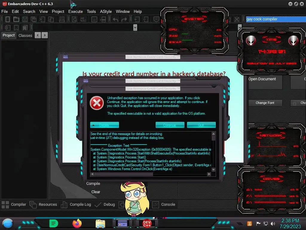
Task: Click the Close file toolbar icon
Action: [x=42, y=19]
